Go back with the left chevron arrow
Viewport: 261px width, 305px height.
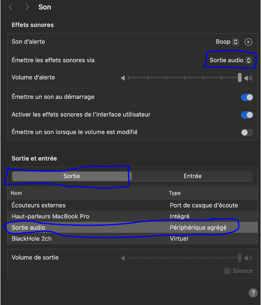point(11,7)
